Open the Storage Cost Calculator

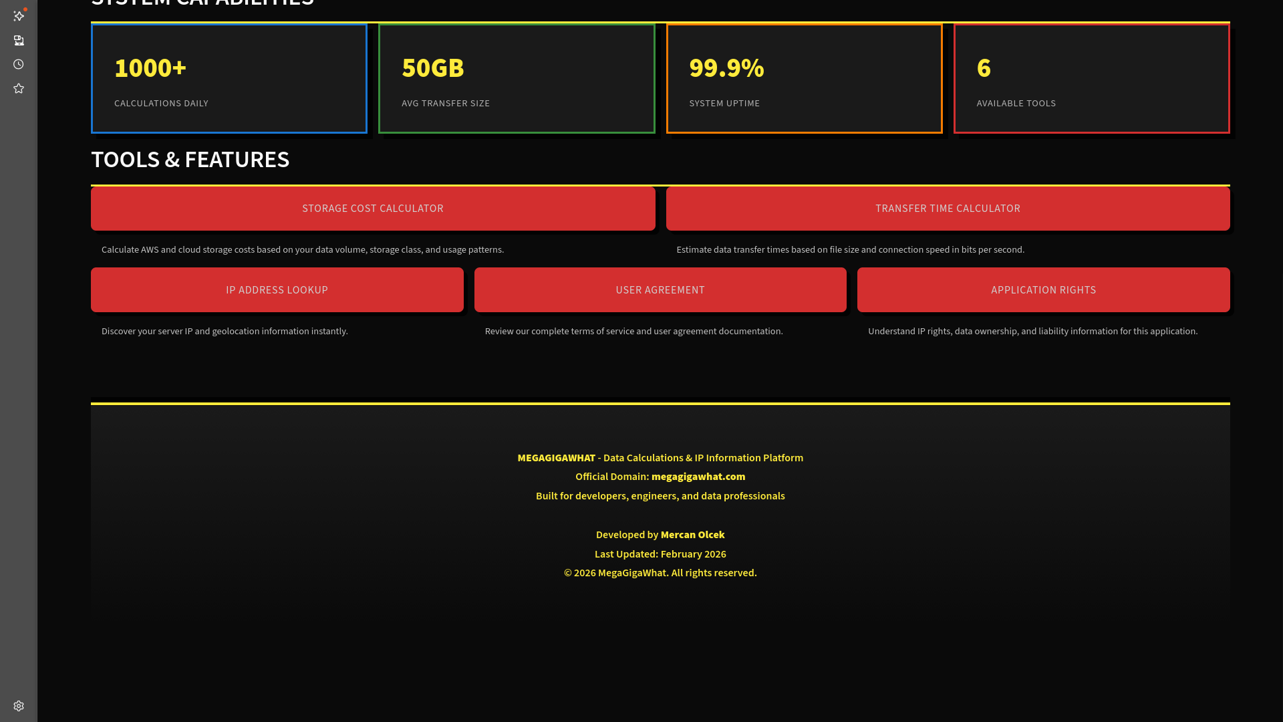[x=372, y=208]
